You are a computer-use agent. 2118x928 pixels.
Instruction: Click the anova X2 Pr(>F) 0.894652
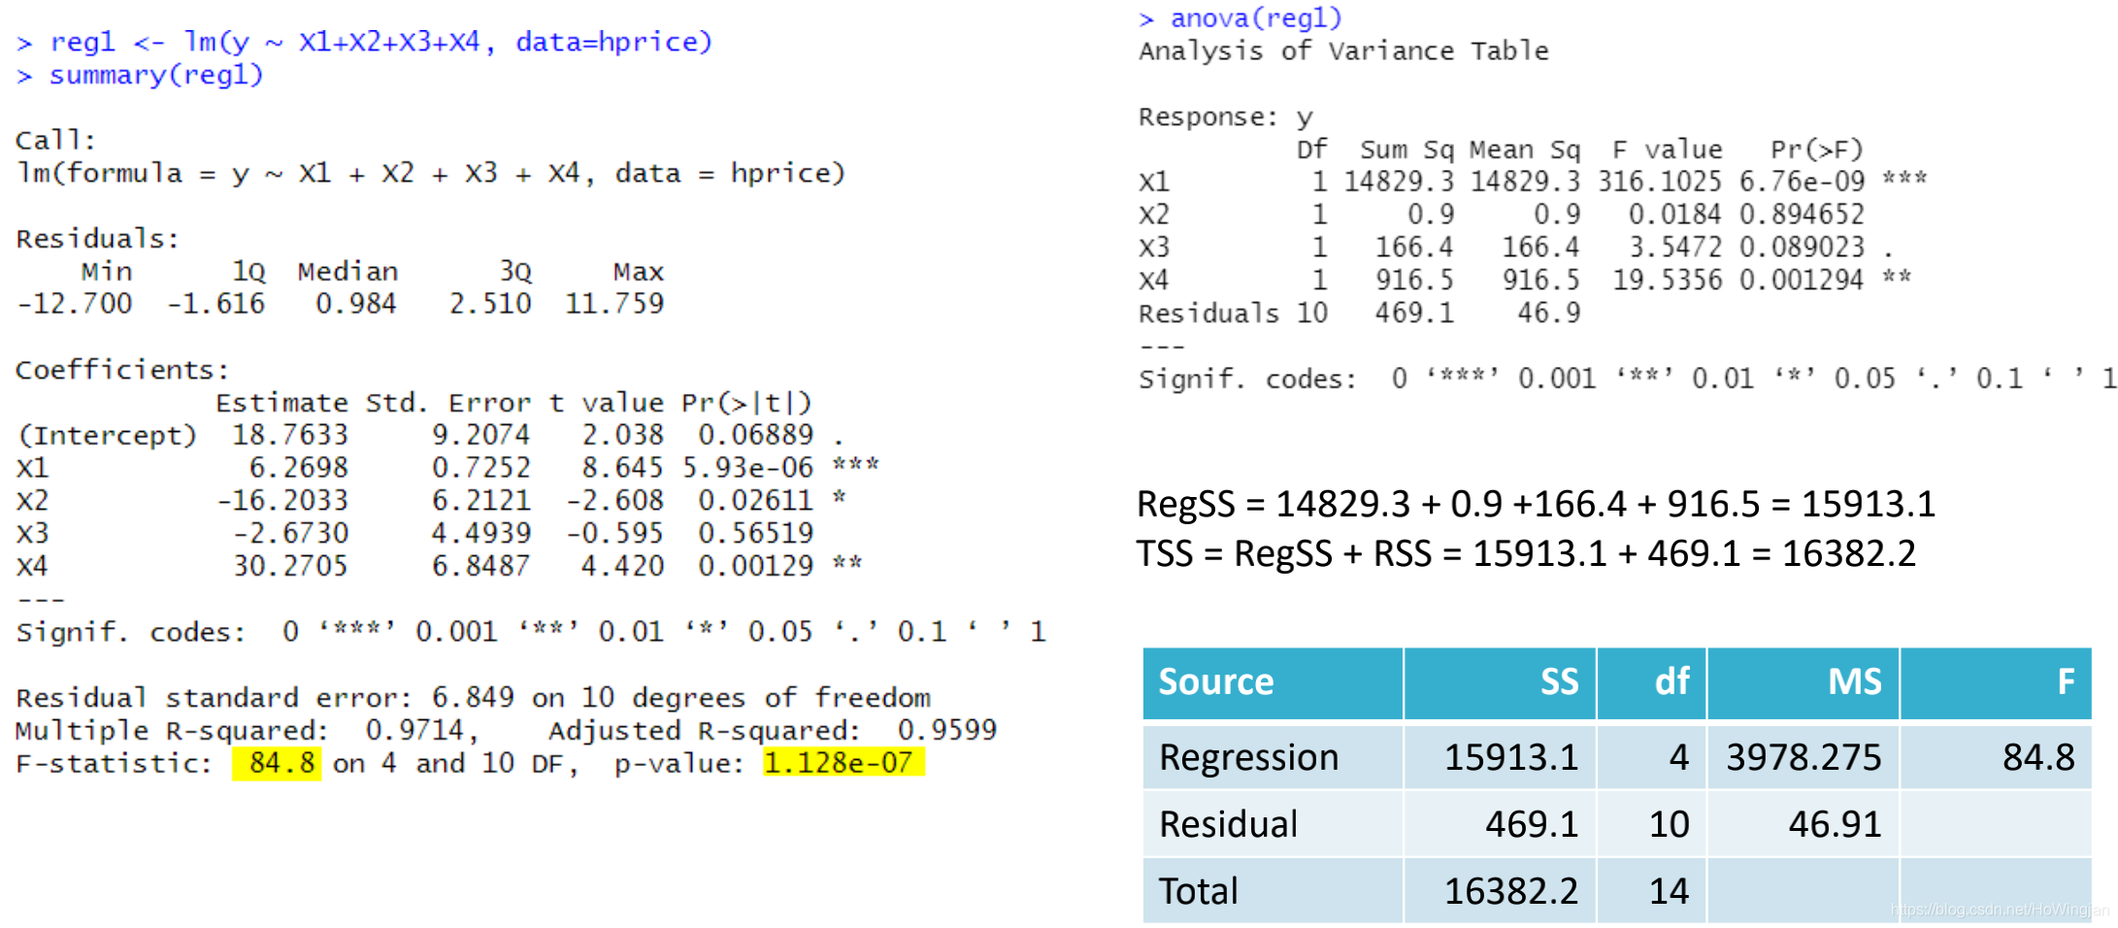point(1802,214)
